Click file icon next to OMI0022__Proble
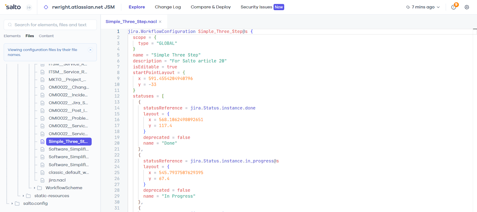Screen dimensions: 477x212 point(42,118)
